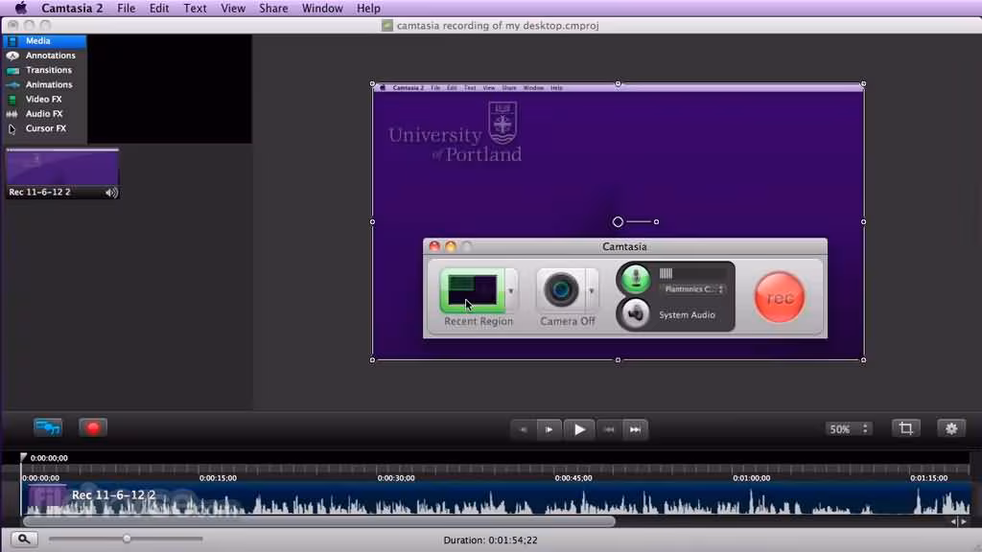This screenshot has height=552, width=982.
Task: Open the Window menu
Action: 322,8
